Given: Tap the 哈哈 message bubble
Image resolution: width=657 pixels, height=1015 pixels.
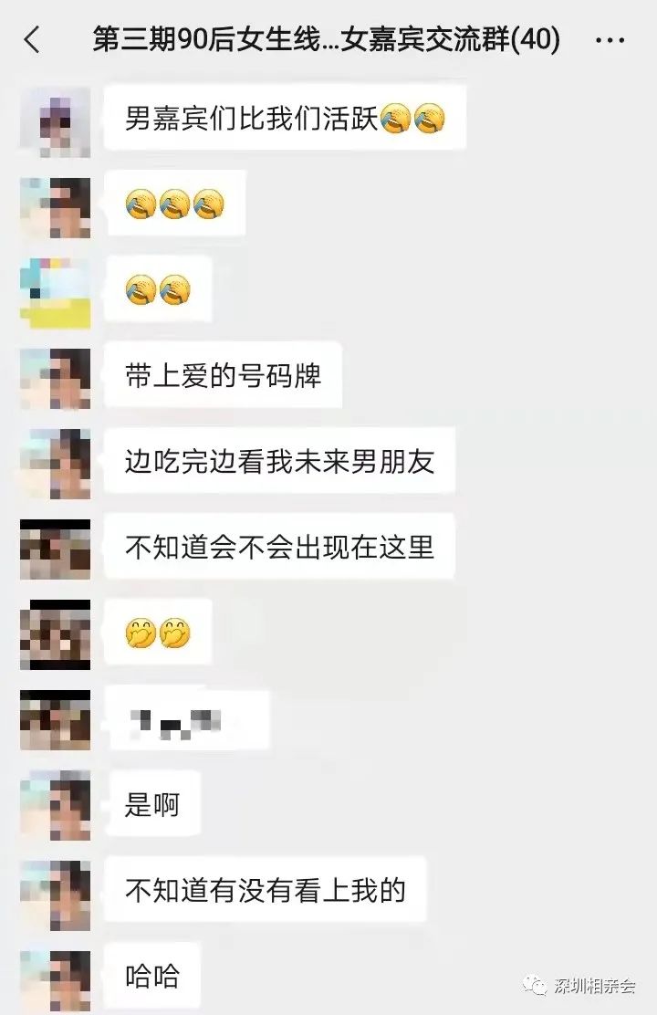Looking at the screenshot, I should [x=152, y=976].
